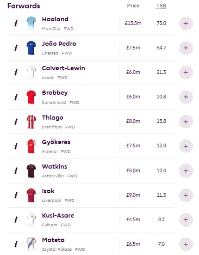Screen dimensions: 199x255
Task: Open info icon for João Pedro
Action: click(x=16, y=48)
